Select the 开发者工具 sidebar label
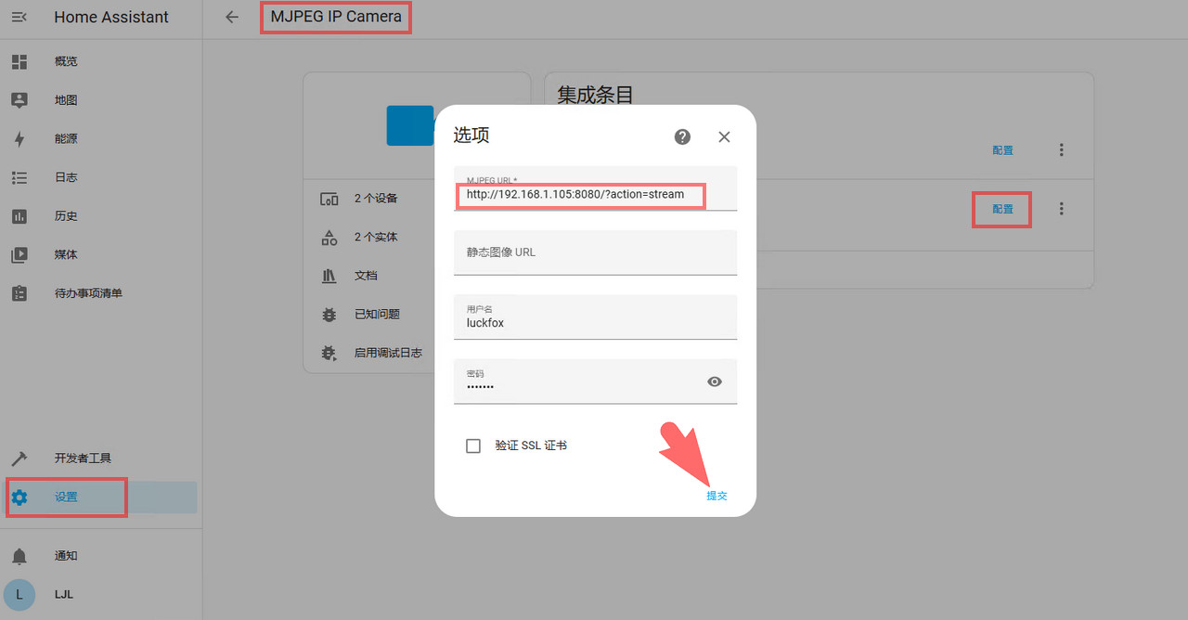The height and width of the screenshot is (620, 1188). click(x=83, y=459)
